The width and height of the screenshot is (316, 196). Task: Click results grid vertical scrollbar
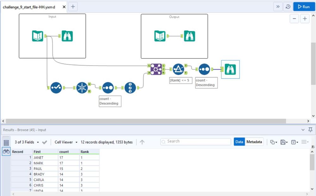point(312,162)
